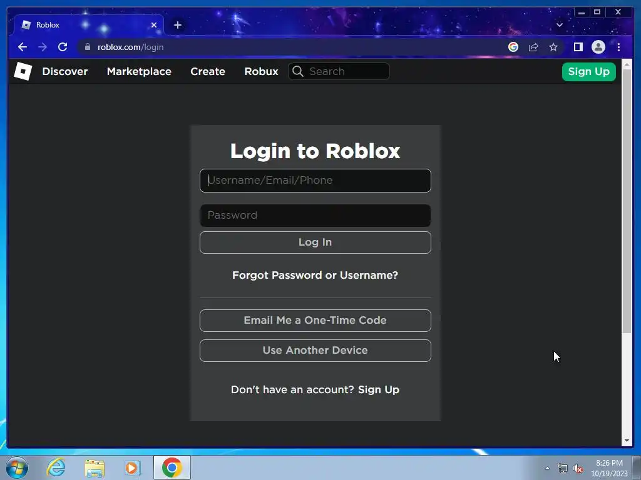Click the Log In button

[315, 242]
